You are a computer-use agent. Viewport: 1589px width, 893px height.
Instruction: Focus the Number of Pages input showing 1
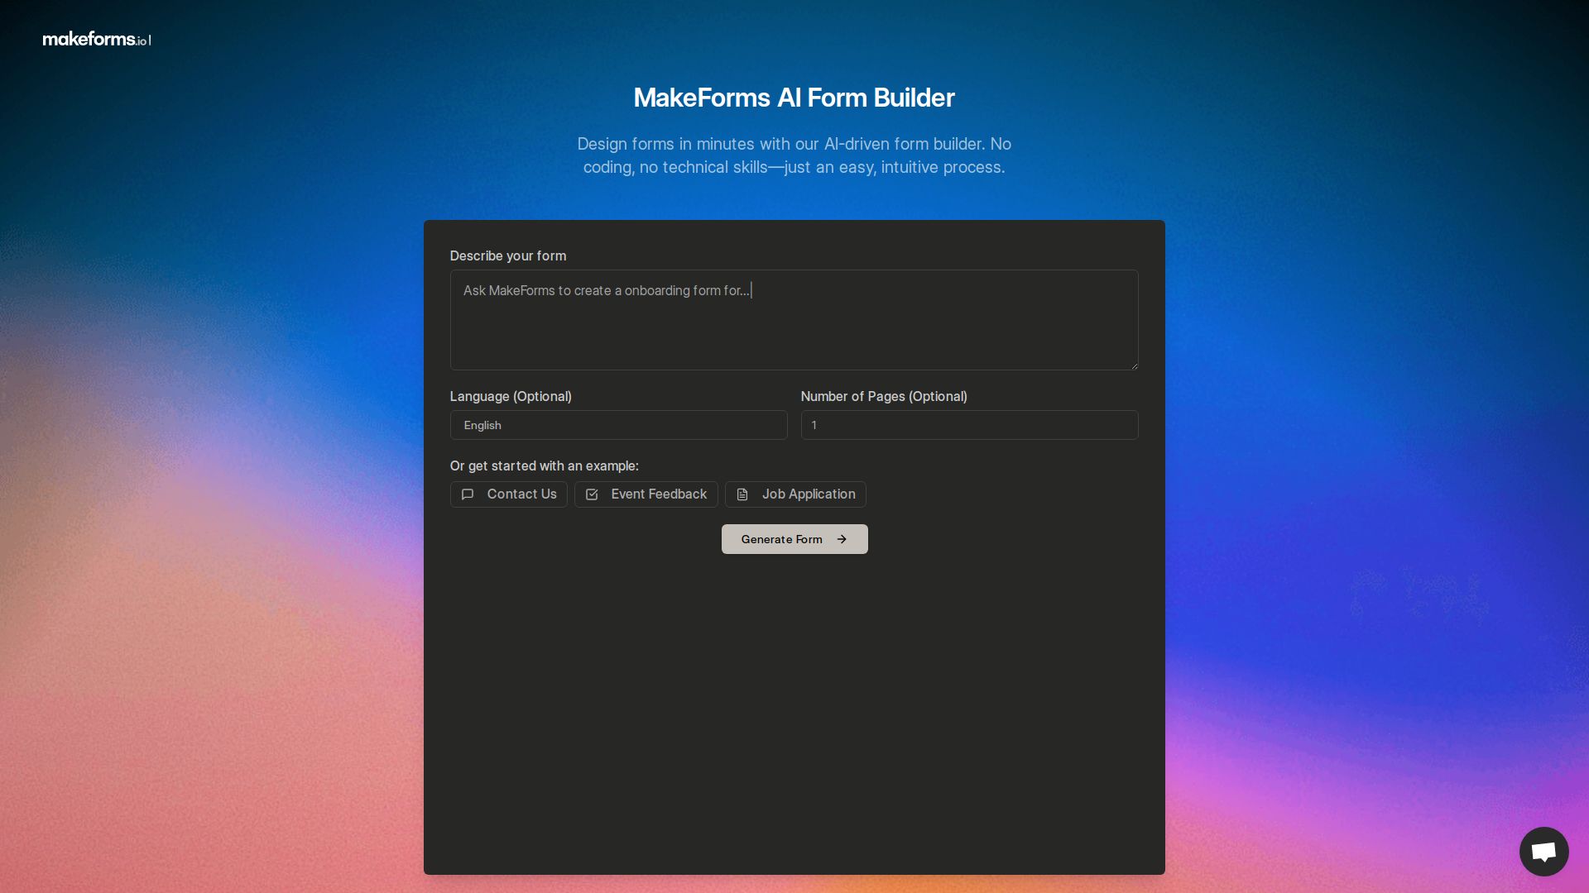click(x=969, y=425)
